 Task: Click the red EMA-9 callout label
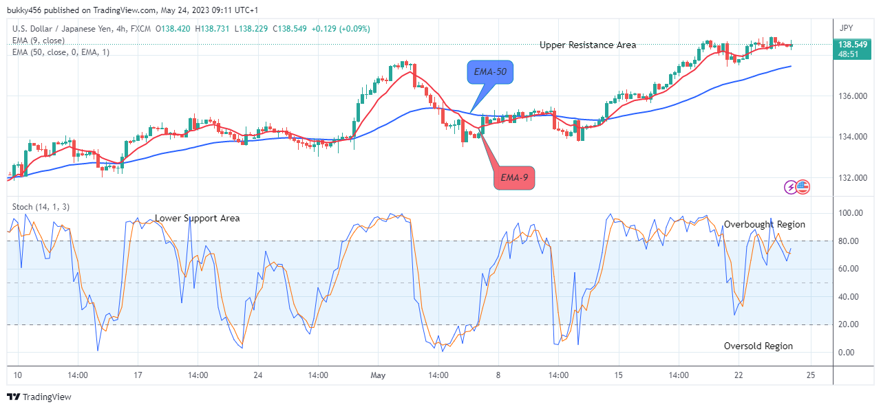click(x=513, y=177)
